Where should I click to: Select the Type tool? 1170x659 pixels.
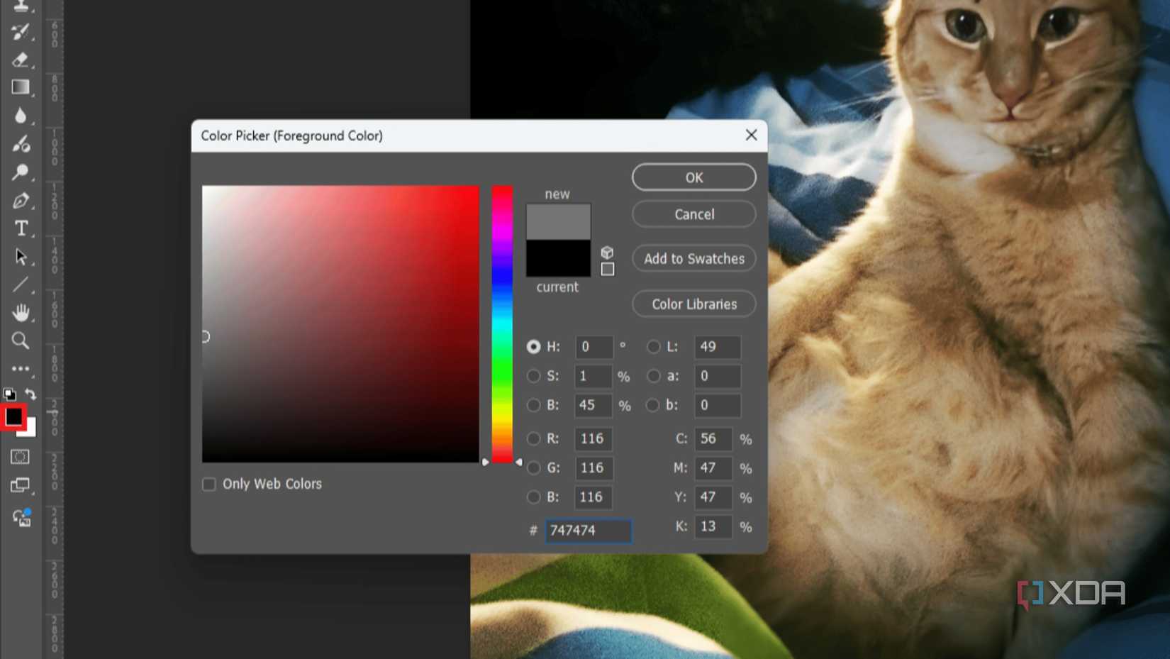click(x=21, y=228)
